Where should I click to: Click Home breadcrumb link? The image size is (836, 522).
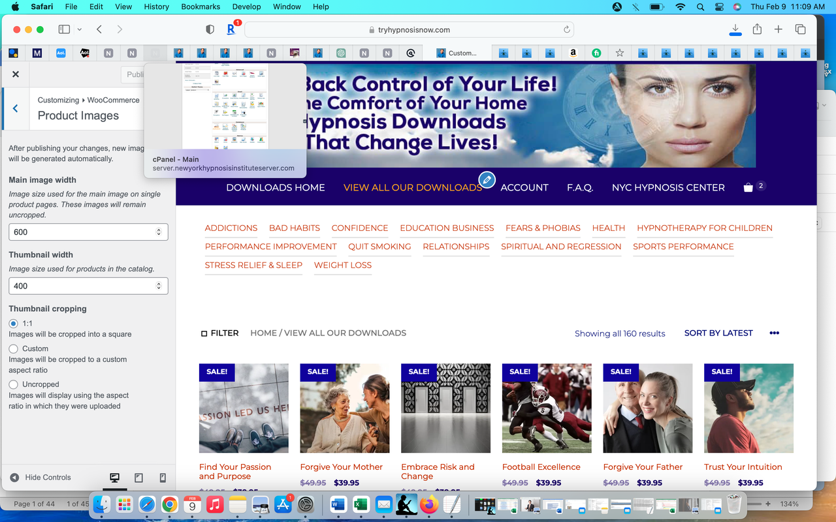(263, 333)
